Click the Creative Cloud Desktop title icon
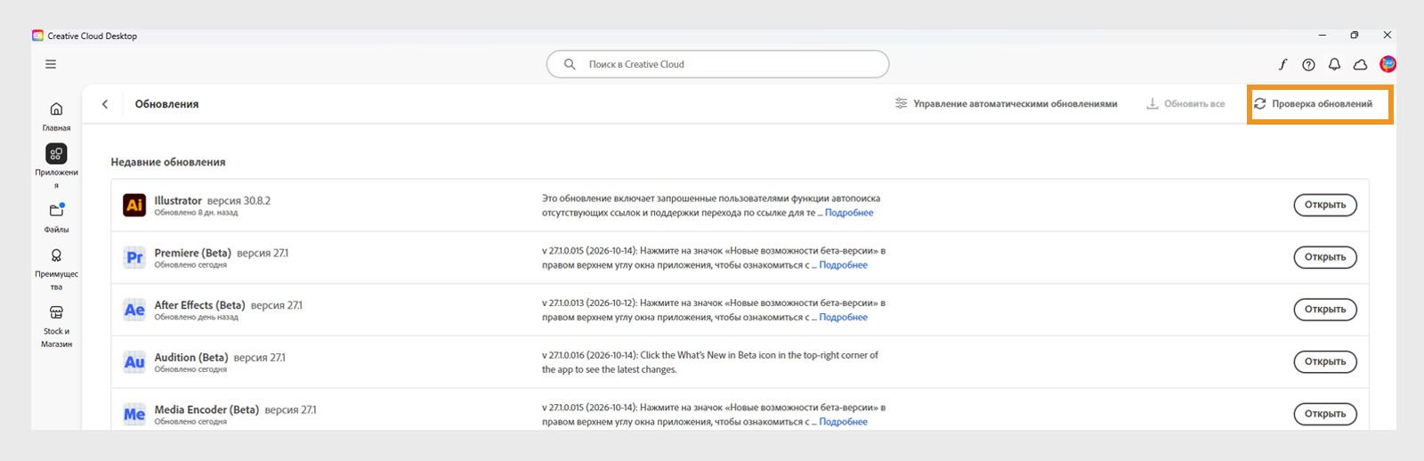The height and width of the screenshot is (461, 1424). 37,36
